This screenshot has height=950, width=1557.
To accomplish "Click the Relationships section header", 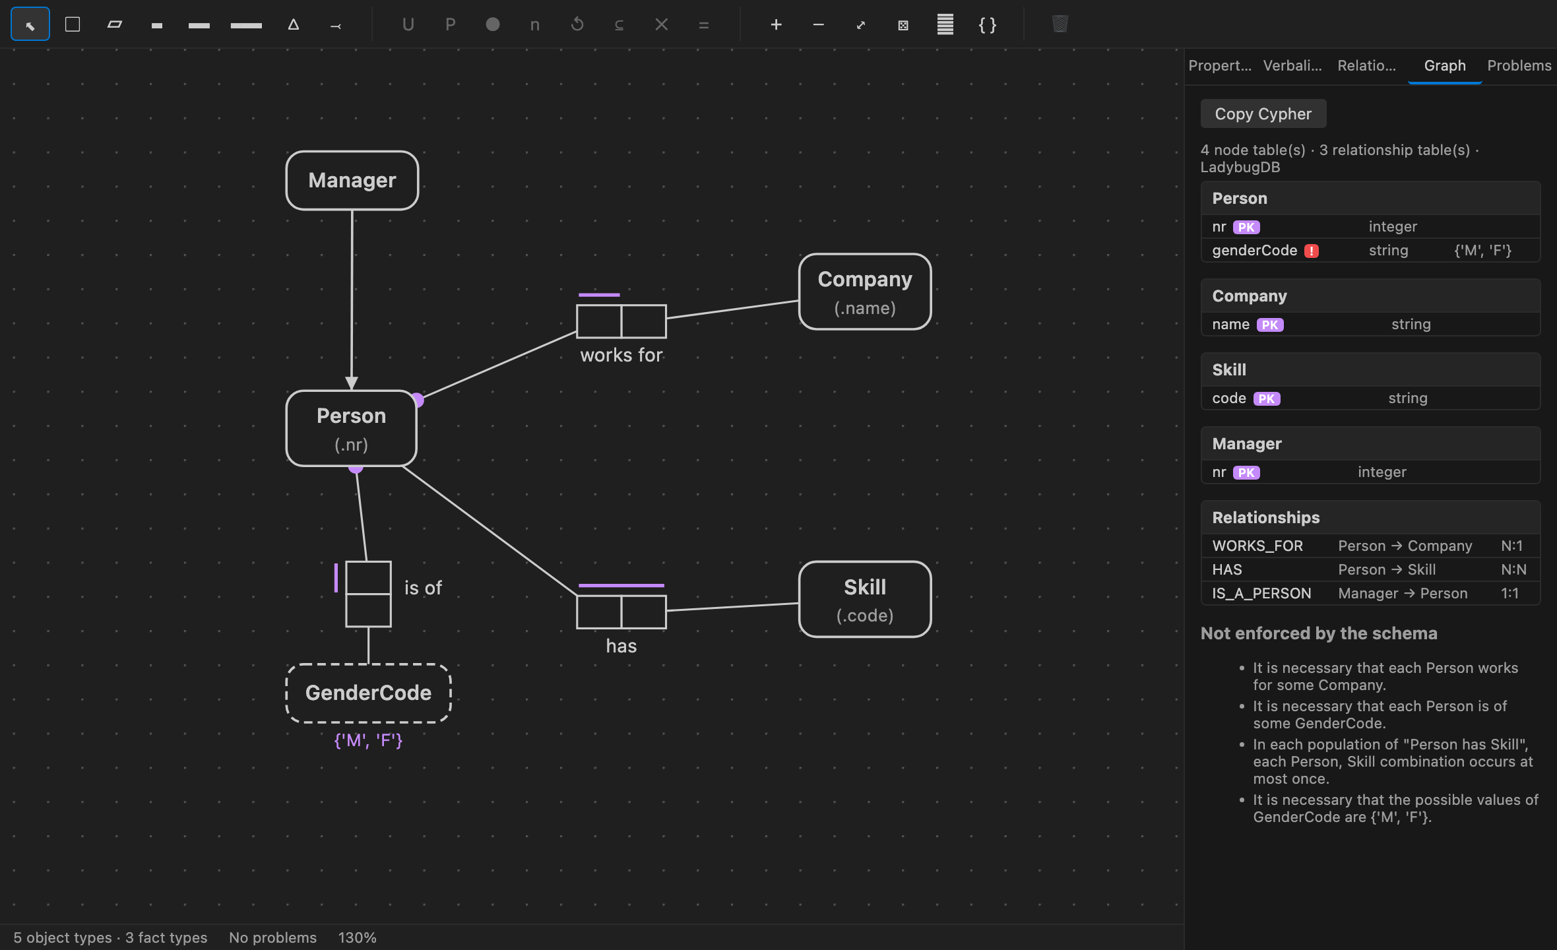I will click(1371, 517).
